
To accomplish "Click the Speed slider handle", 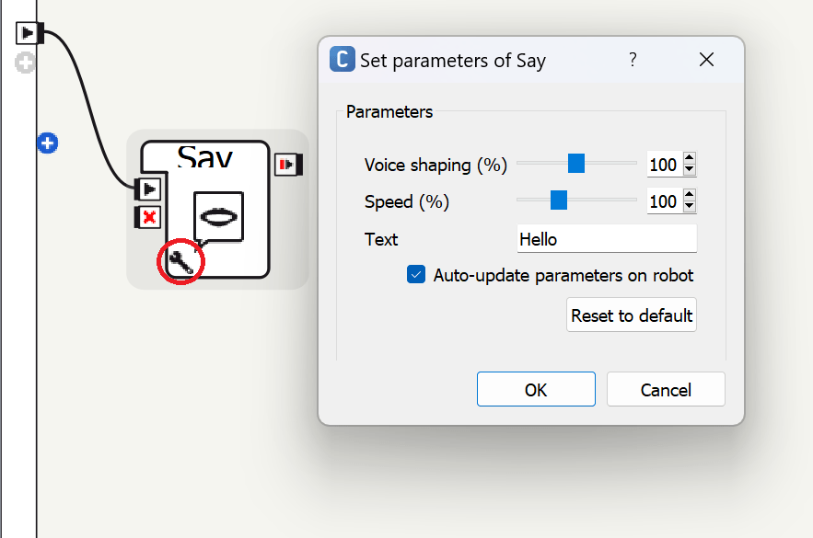I will point(558,200).
